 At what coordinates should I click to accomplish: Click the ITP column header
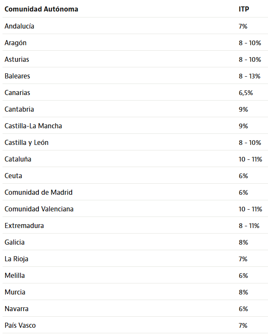(244, 9)
